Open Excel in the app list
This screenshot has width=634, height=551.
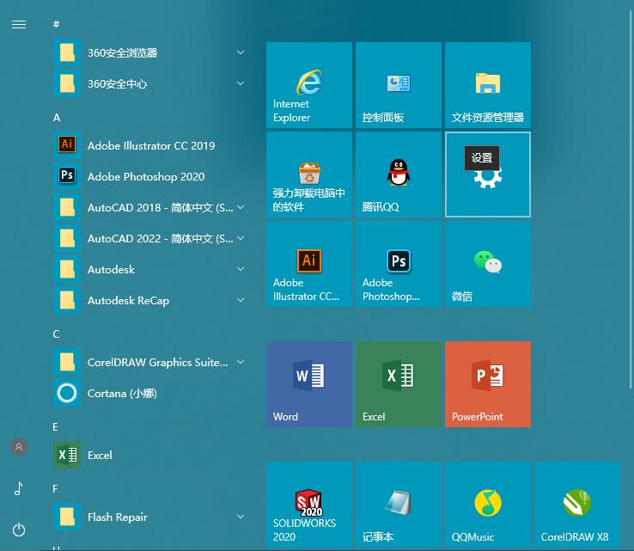(150, 455)
